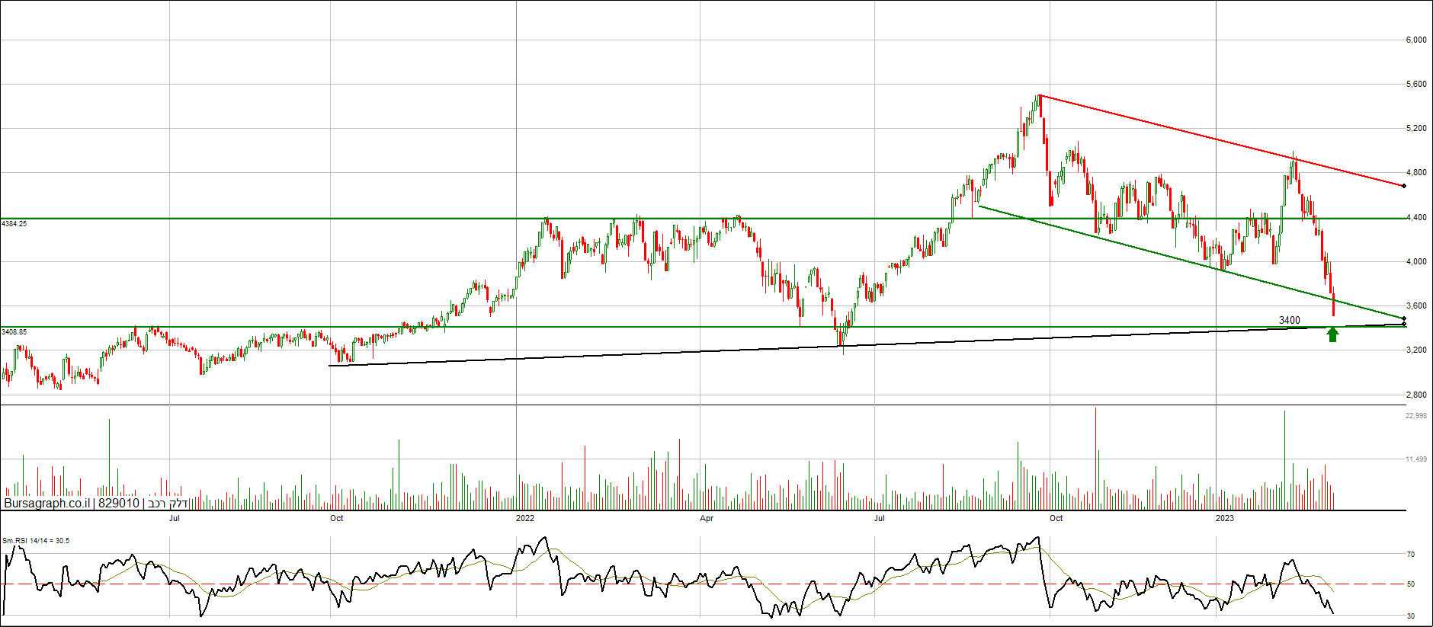Click the Bursagraph.co.il 829010 ticker label
This screenshot has width=1433, height=627.
click(x=96, y=503)
